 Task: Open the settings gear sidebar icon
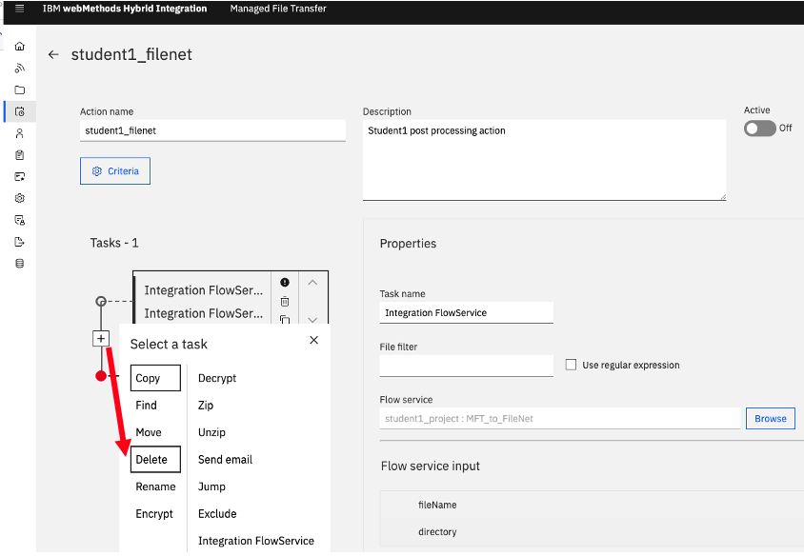tap(19, 198)
